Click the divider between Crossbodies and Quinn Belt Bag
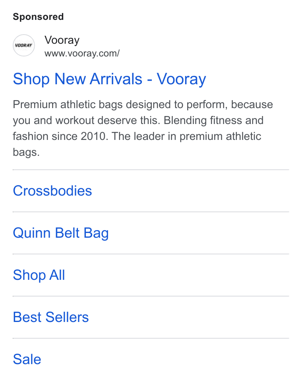This screenshot has height=380, width=302. click(x=151, y=212)
